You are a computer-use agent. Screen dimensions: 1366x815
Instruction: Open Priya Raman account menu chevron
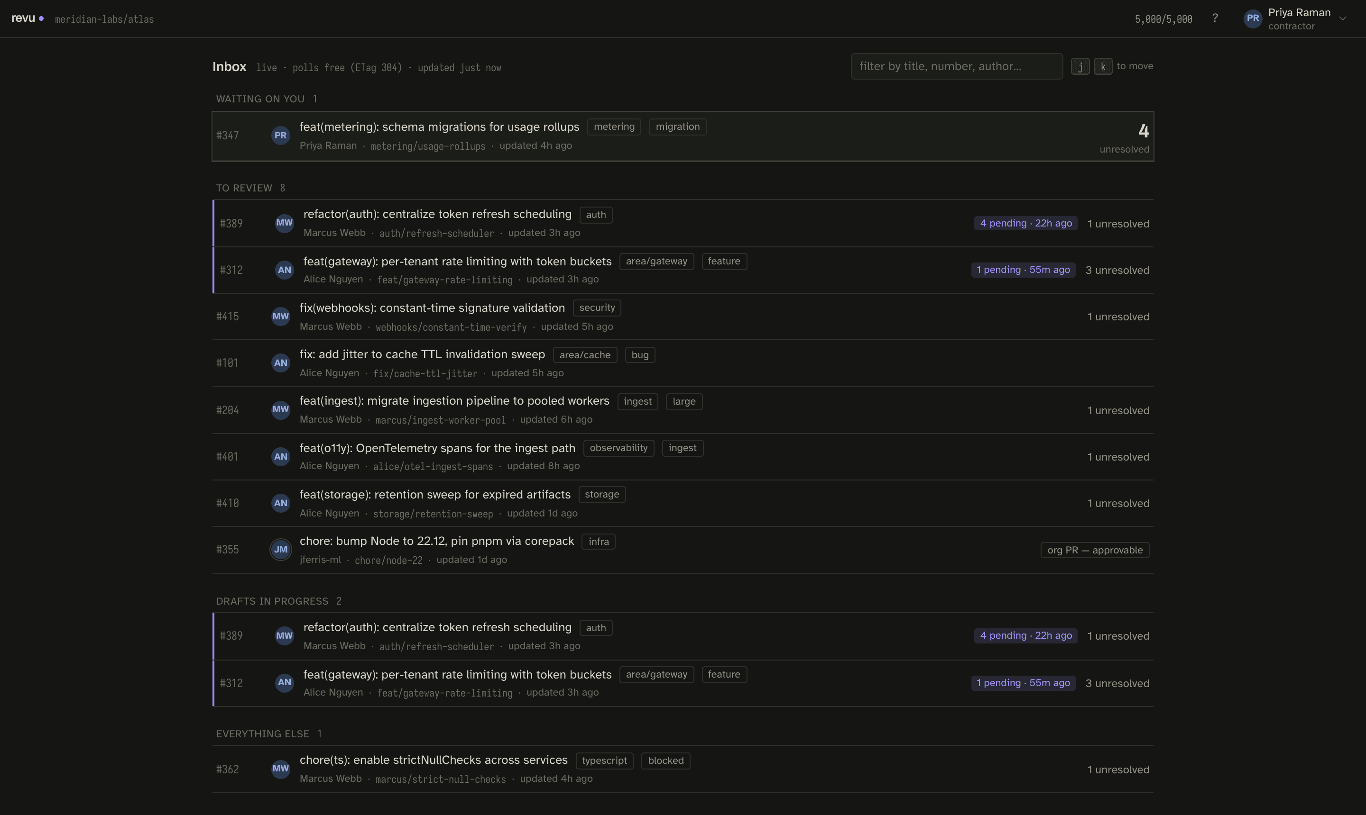coord(1342,18)
